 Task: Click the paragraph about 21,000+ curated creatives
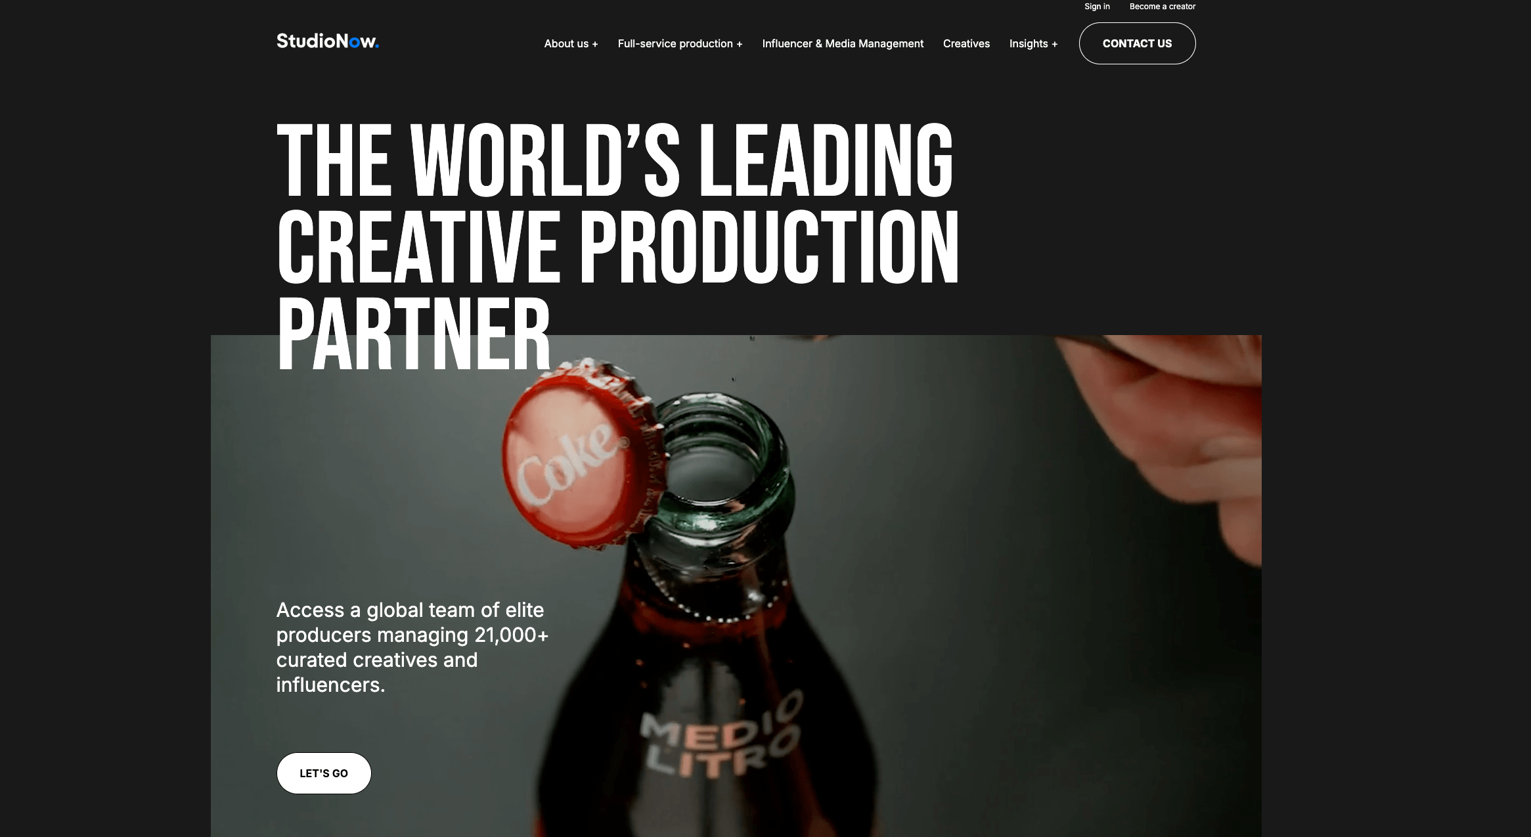[412, 647]
